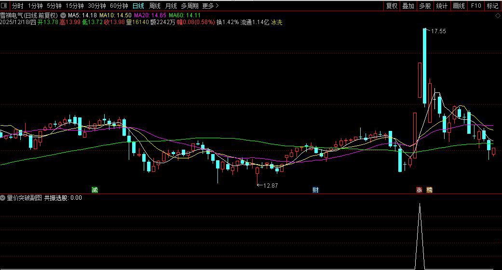
Task: Open the 多股 multi-stock view
Action: [425, 6]
